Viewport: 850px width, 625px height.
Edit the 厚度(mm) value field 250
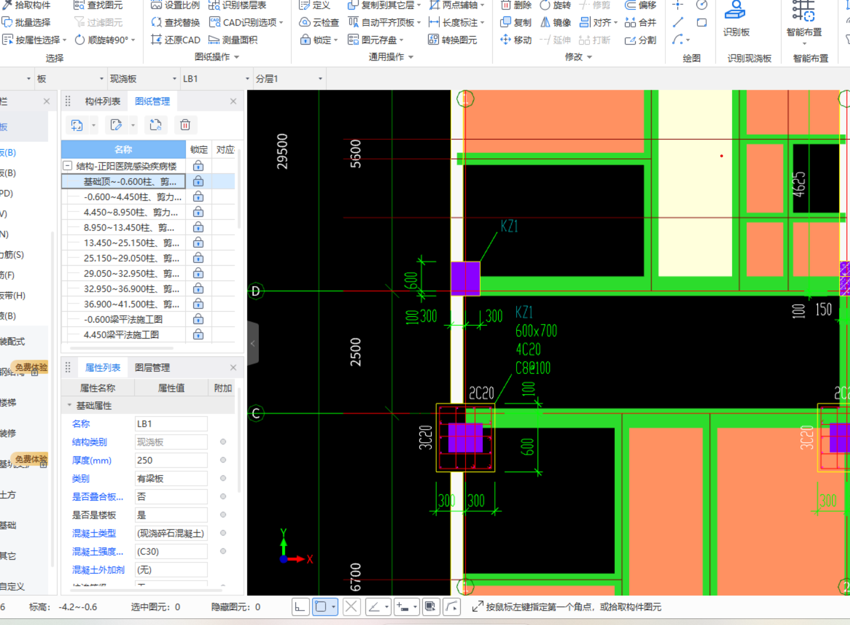pos(171,460)
